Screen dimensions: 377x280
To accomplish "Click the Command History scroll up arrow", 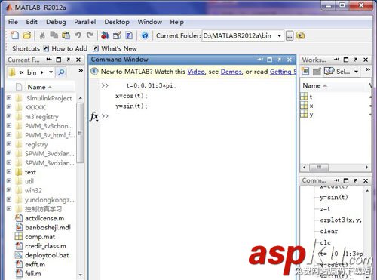I will tap(367, 191).
